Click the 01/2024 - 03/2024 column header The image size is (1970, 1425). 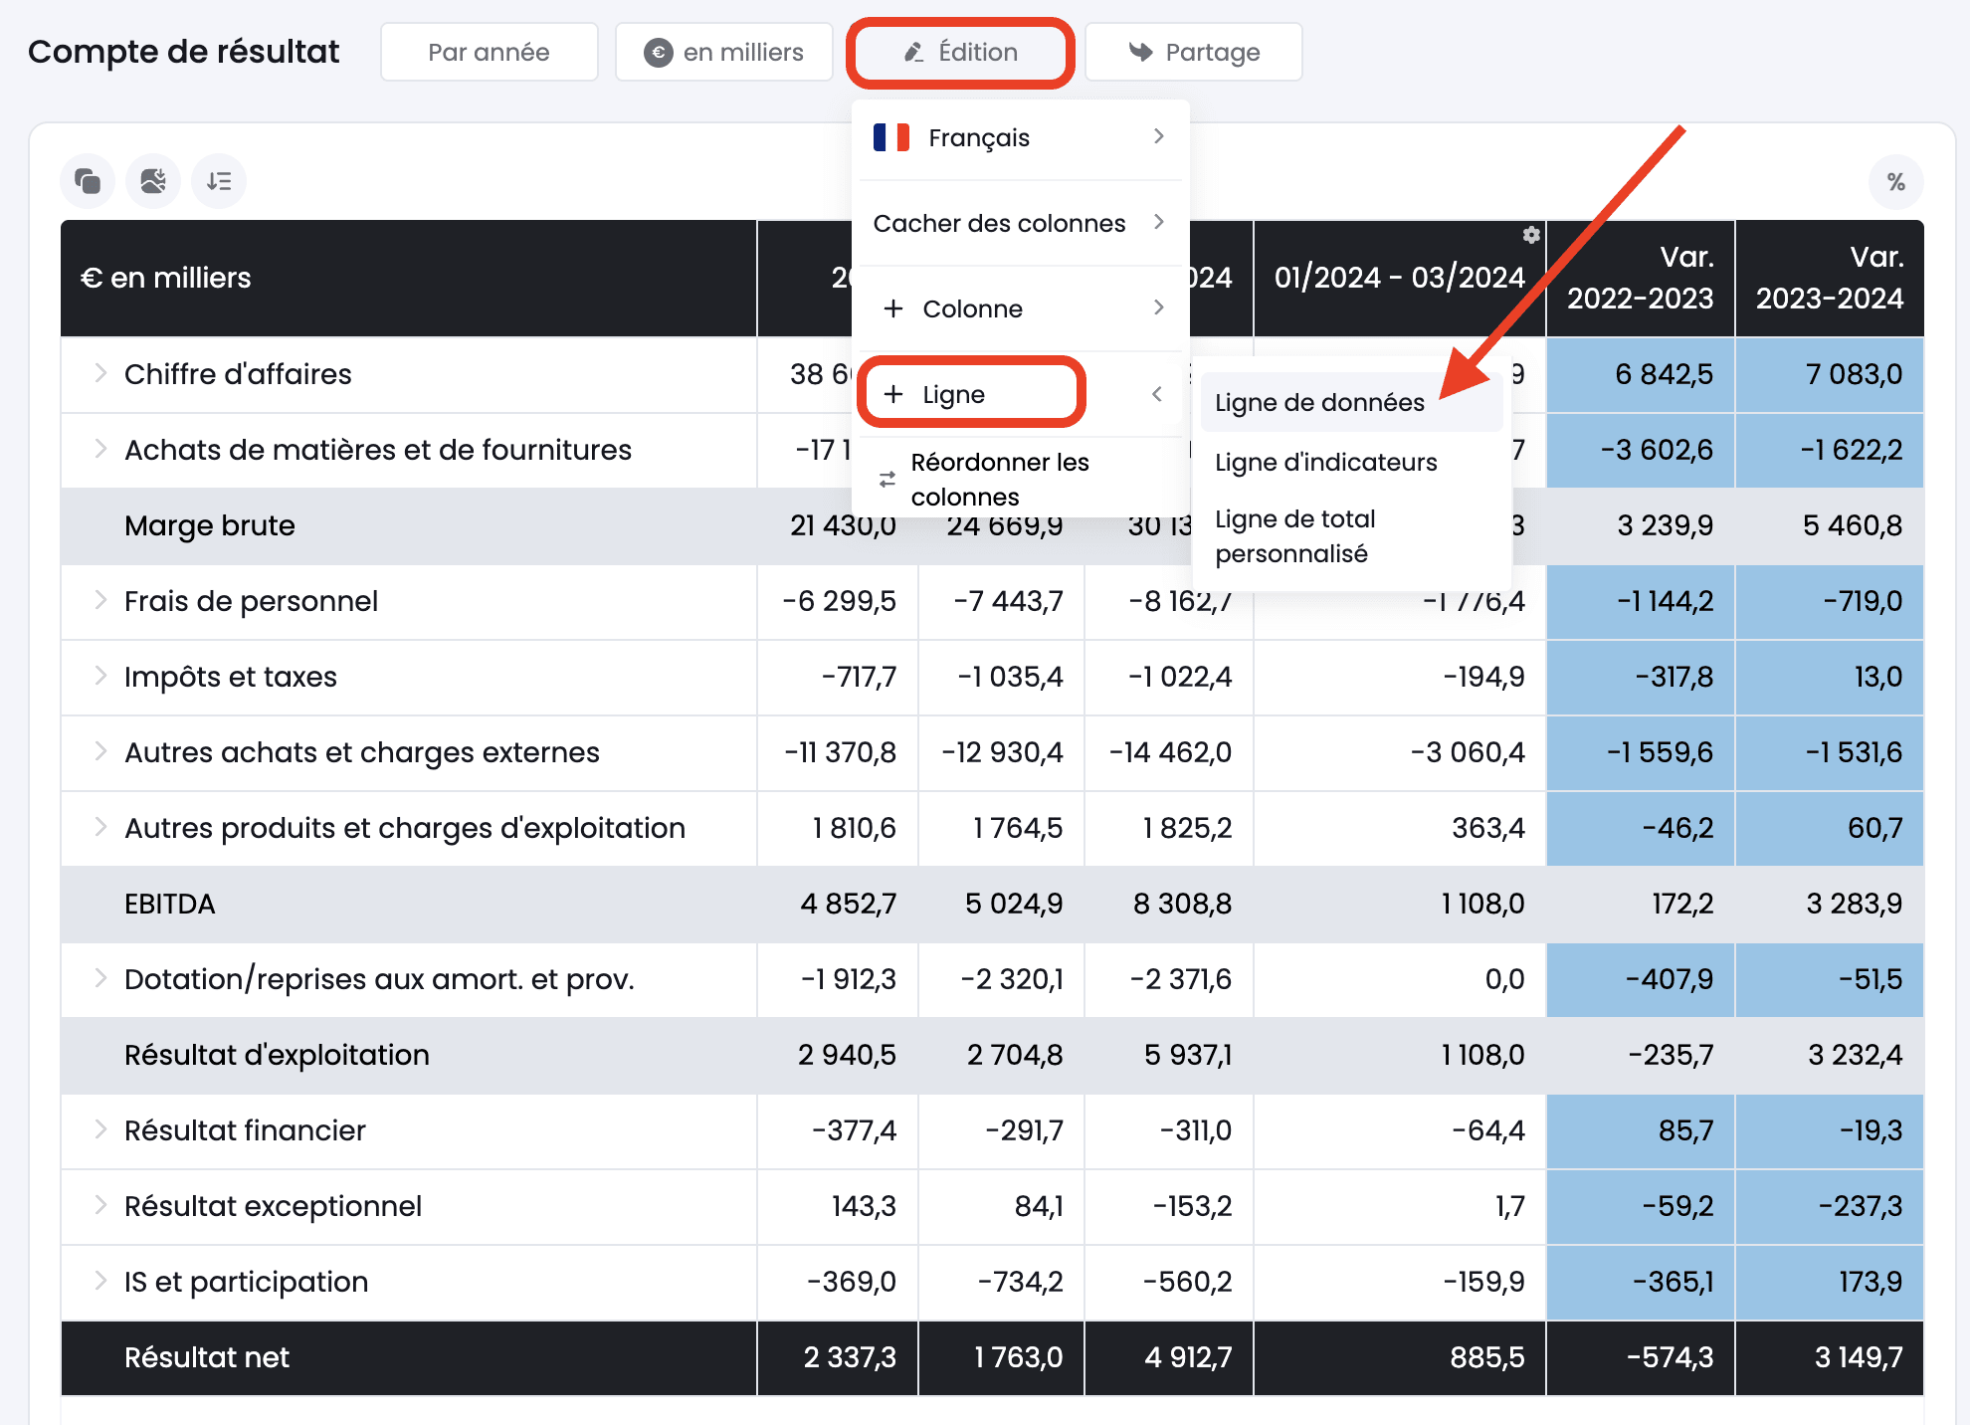click(1399, 278)
